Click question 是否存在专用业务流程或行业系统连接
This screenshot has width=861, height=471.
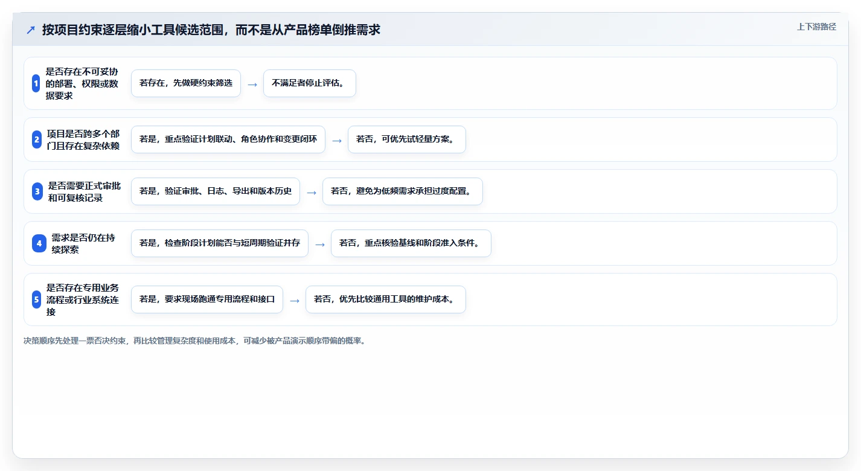click(83, 300)
